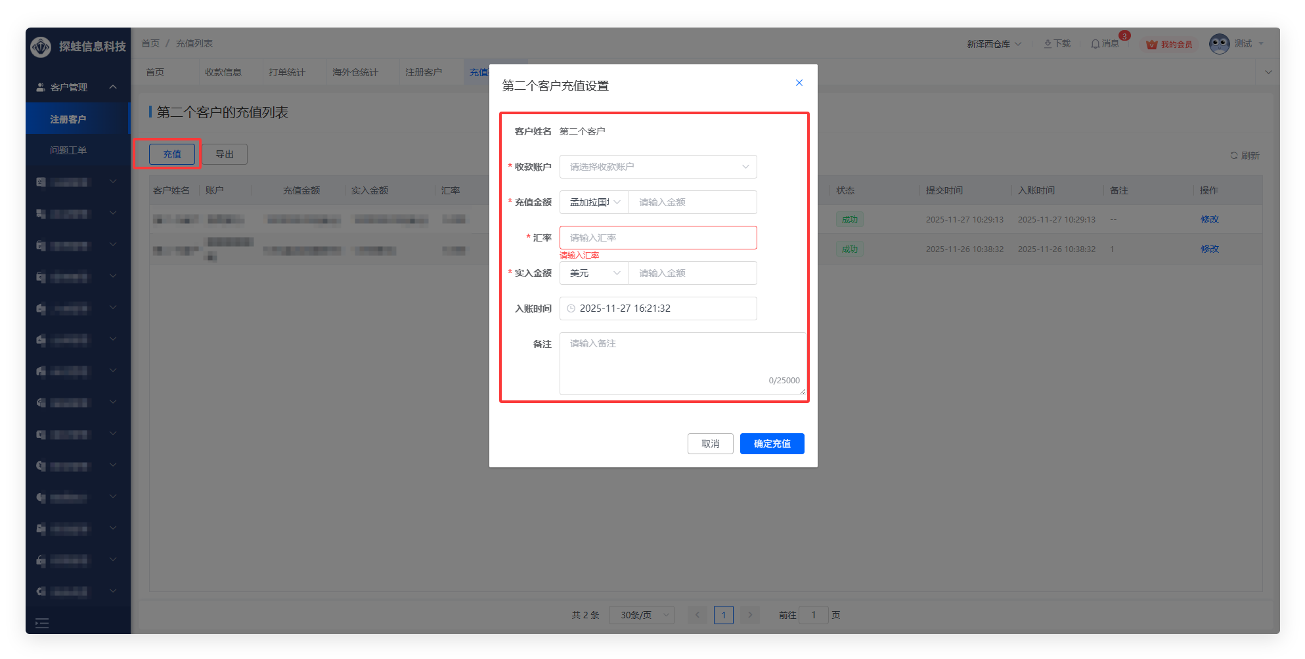Click the company logo icon
Image resolution: width=1305 pixels, height=659 pixels.
(x=41, y=47)
